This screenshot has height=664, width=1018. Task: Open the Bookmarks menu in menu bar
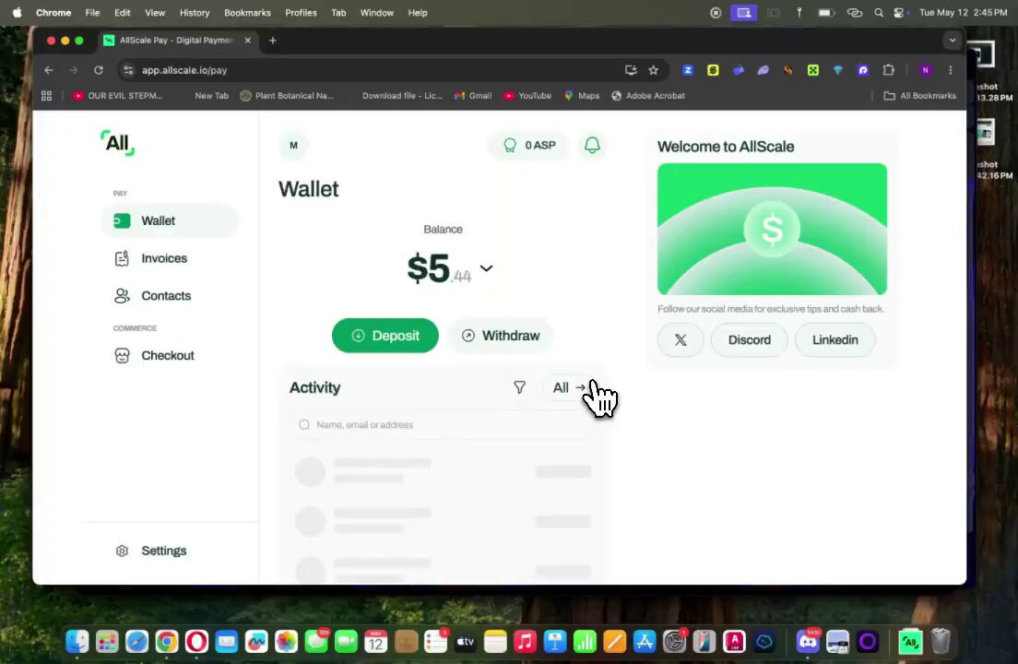point(247,12)
